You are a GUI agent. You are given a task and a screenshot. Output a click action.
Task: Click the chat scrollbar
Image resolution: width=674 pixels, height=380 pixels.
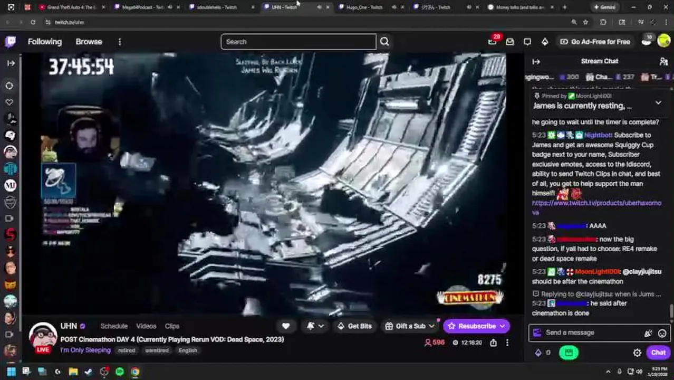coord(671,311)
